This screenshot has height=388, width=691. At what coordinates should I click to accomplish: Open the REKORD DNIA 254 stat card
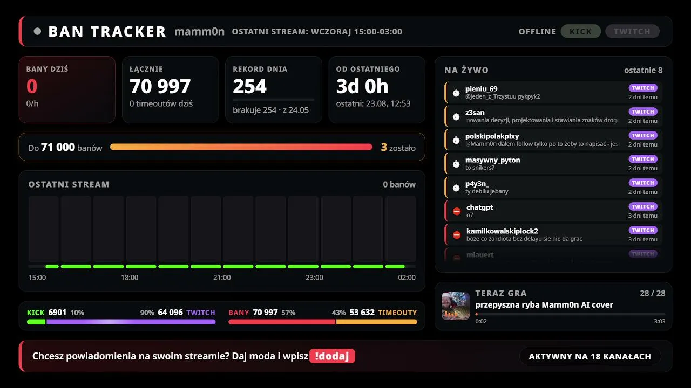tap(274, 89)
